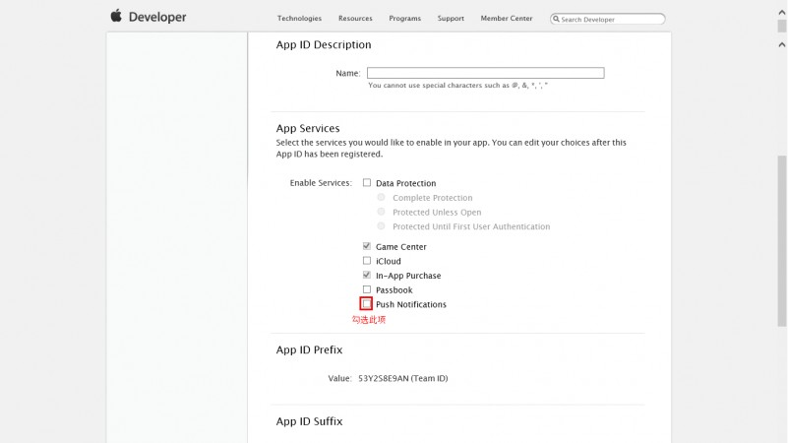788x443 pixels.
Task: Open the Programs menu
Action: point(405,18)
